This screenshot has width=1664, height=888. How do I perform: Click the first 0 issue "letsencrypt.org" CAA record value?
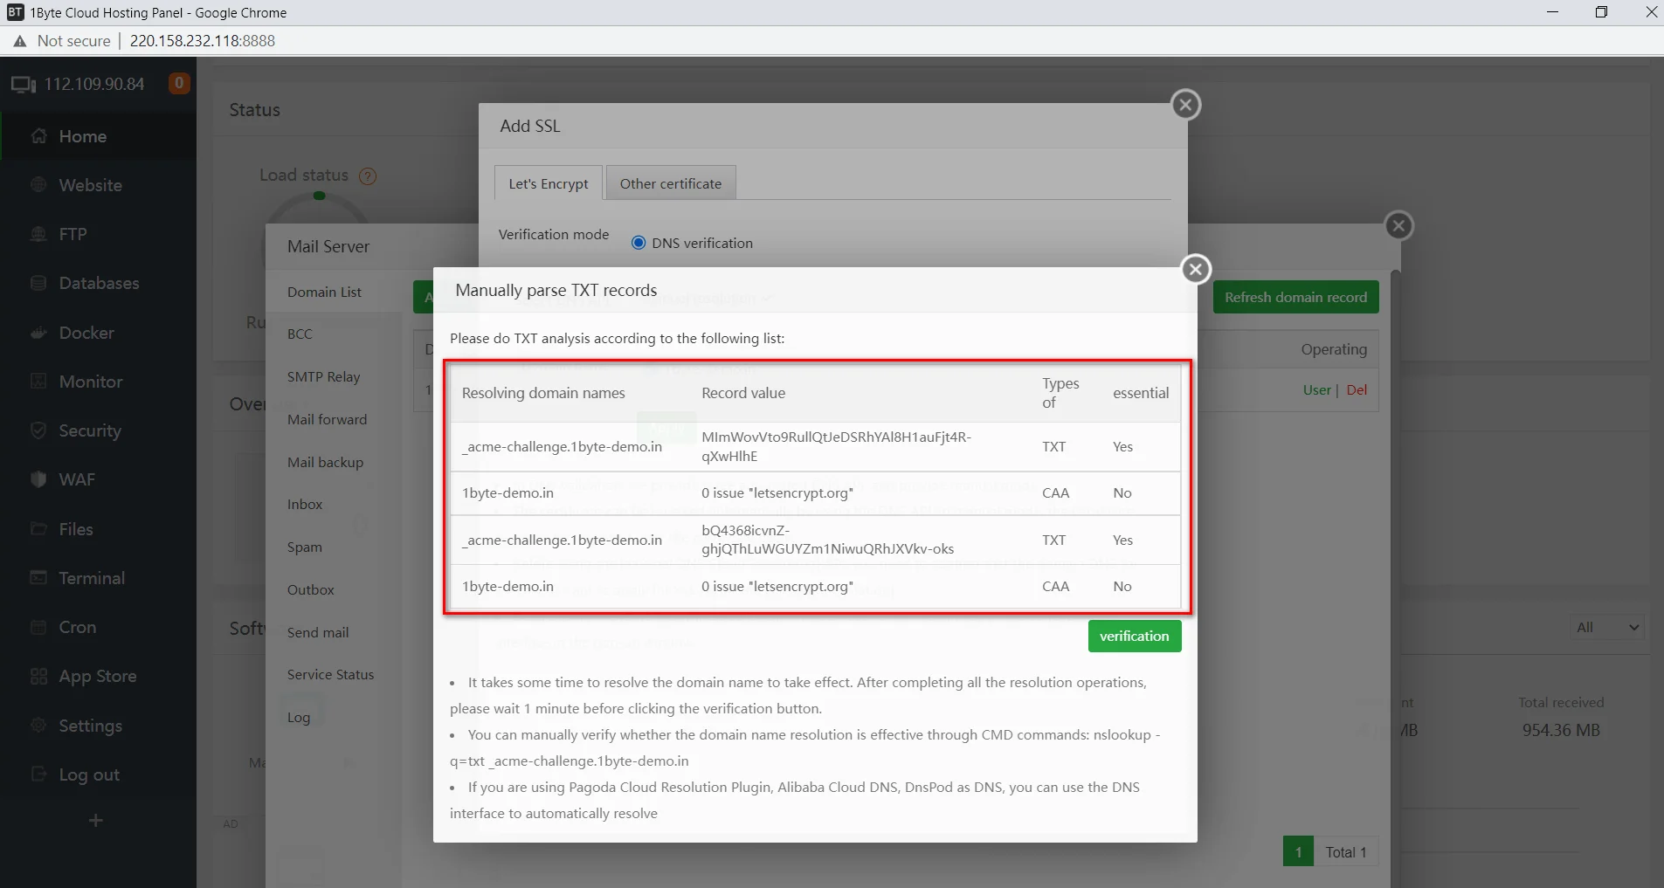(777, 492)
